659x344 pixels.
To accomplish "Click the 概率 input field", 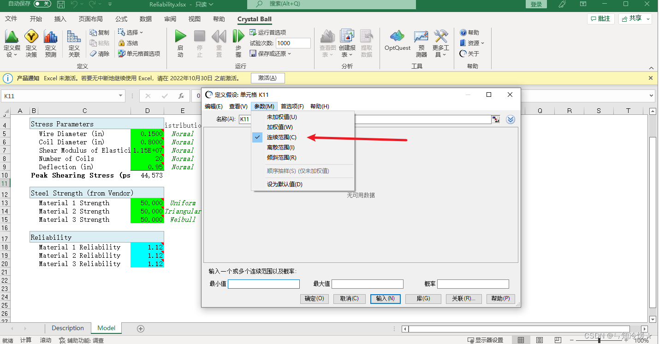I will (x=473, y=284).
